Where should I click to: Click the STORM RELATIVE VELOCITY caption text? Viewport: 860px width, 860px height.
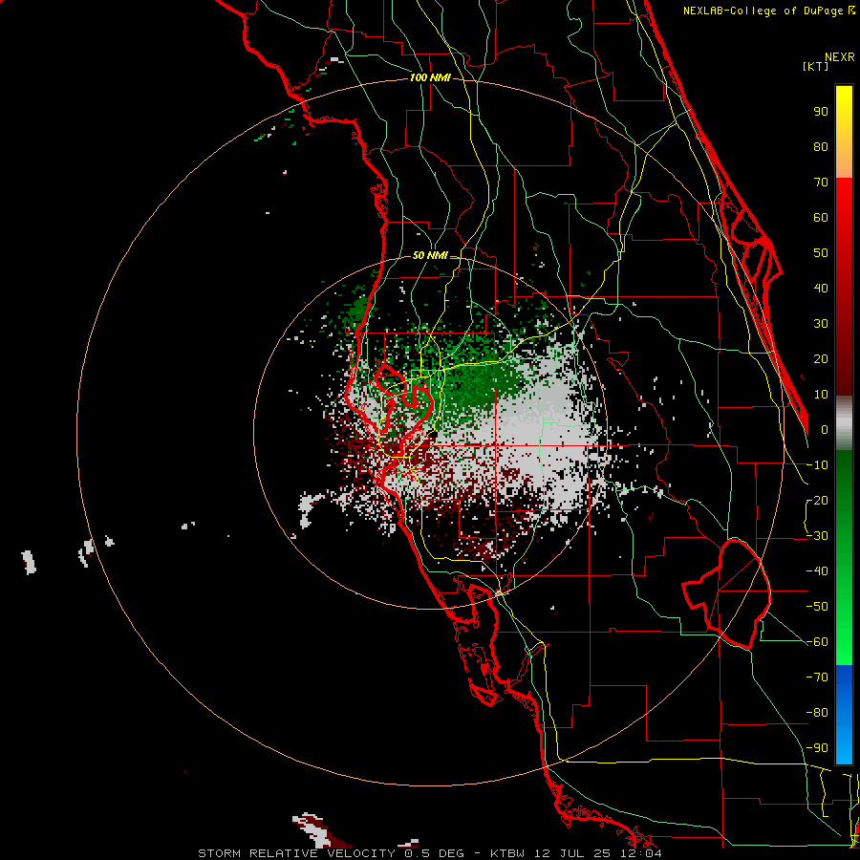[x=296, y=853]
